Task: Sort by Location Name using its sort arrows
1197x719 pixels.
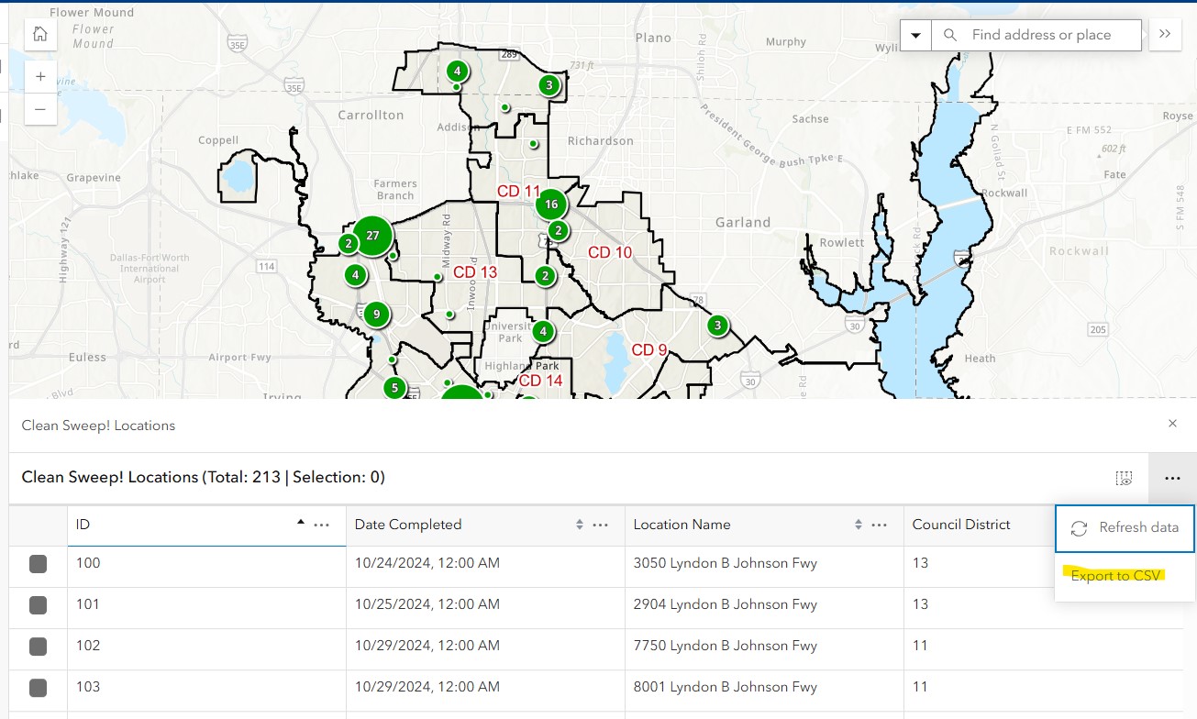Action: click(857, 524)
